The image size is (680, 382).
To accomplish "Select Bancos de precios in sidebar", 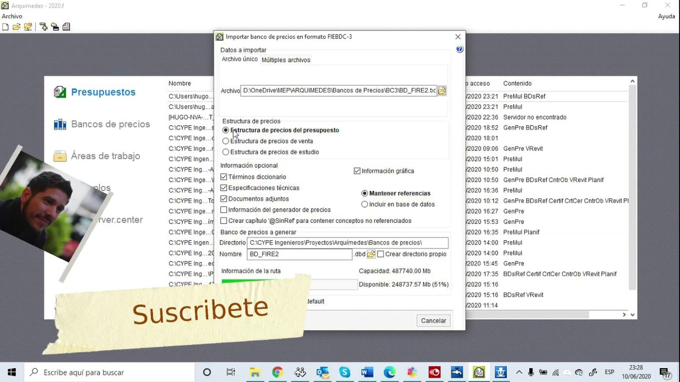I will tap(110, 124).
